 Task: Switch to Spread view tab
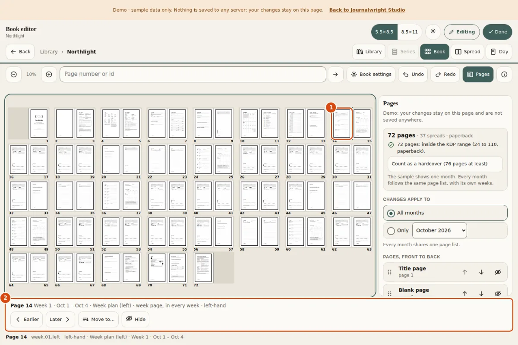[x=467, y=52]
